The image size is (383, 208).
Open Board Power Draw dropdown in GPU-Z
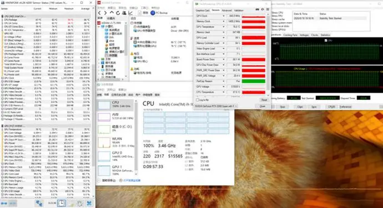click(224, 59)
